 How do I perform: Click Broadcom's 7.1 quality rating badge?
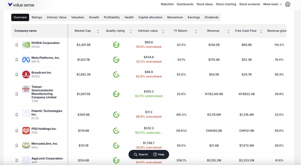tap(116, 75)
